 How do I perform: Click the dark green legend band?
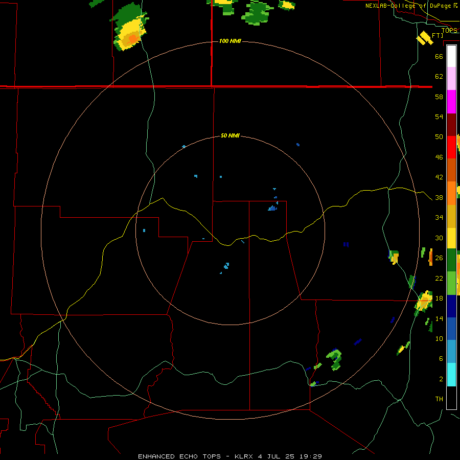[451, 260]
